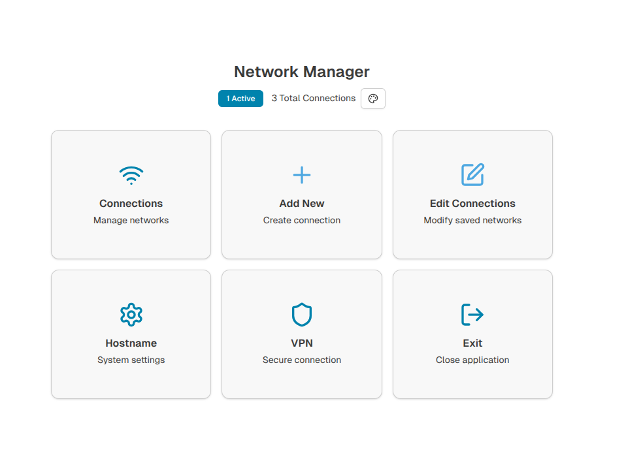Open VPN card title
This screenshot has width=626, height=459.
(x=302, y=343)
